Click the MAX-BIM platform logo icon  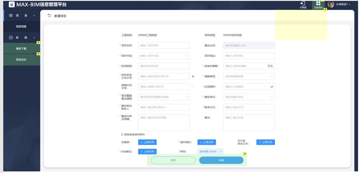point(12,4)
